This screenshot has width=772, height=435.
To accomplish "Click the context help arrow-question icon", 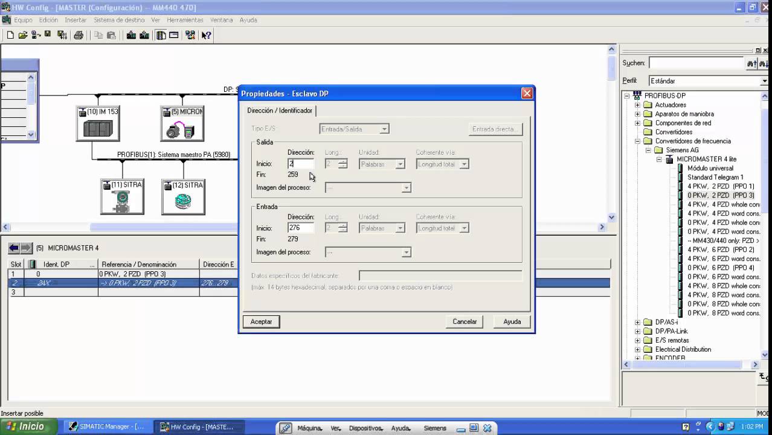I will coord(207,35).
